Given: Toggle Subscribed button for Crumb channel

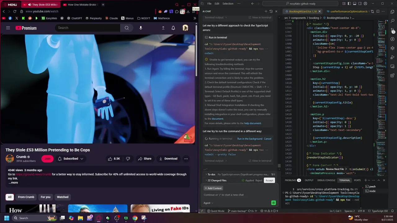Looking at the screenshot, I should point(71,159).
